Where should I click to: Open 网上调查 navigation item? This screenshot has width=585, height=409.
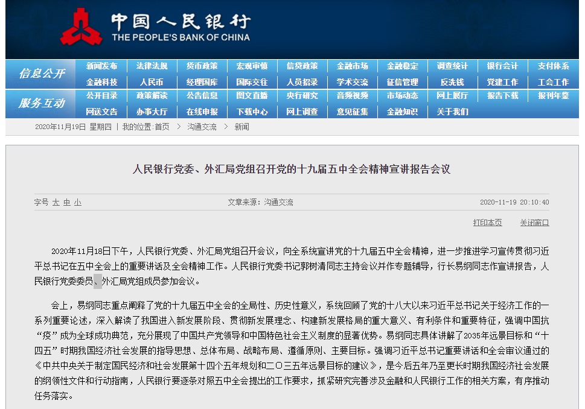(302, 112)
